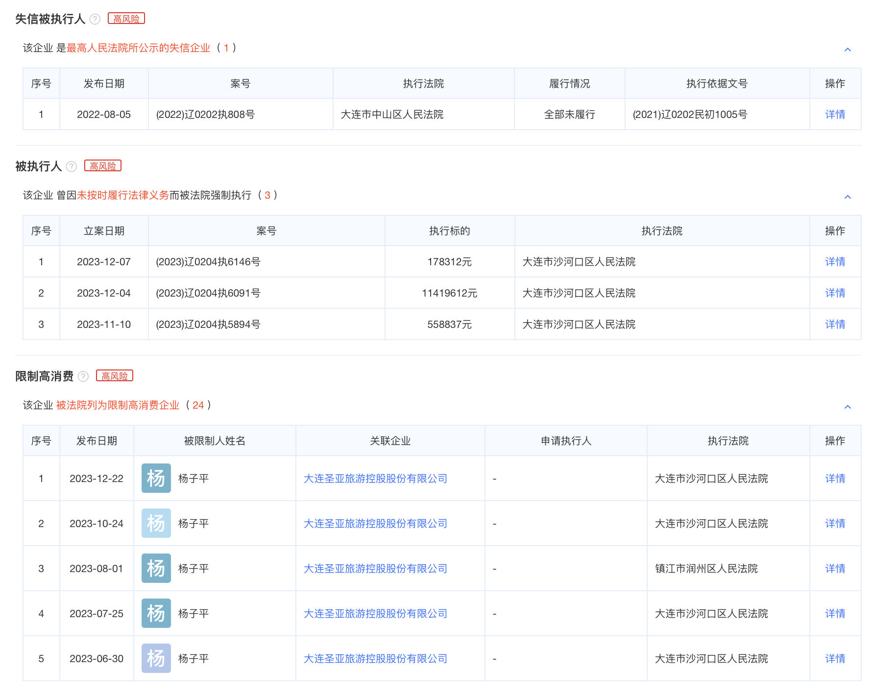Open 详情 for case (2023)辽0204执6091号
872x692 pixels.
pos(835,293)
